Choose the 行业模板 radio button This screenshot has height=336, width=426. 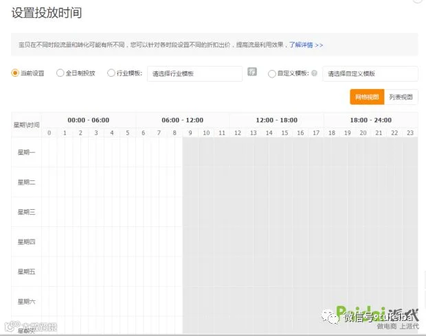pos(111,73)
